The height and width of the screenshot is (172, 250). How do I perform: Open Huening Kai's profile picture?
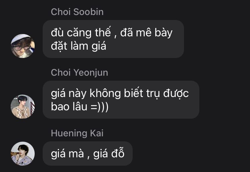23,154
